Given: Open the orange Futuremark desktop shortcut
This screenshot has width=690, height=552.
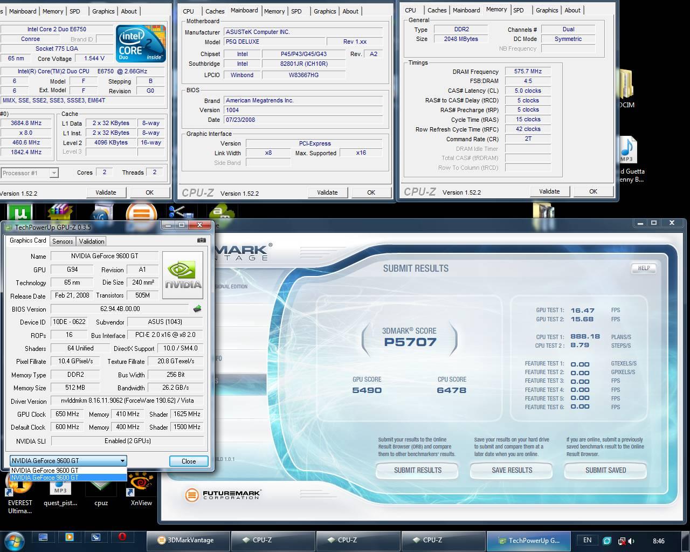Looking at the screenshot, I should point(141,212).
